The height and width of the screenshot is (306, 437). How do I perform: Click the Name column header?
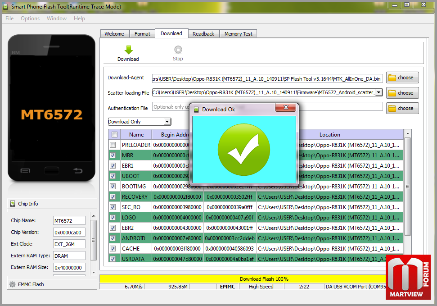pos(136,135)
